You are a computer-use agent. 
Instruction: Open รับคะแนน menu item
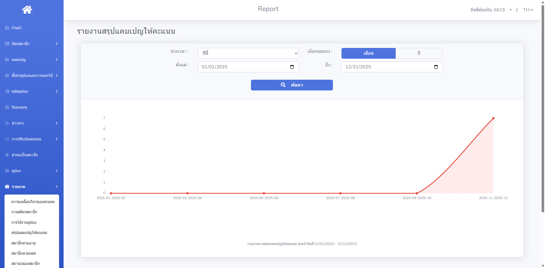point(32,107)
